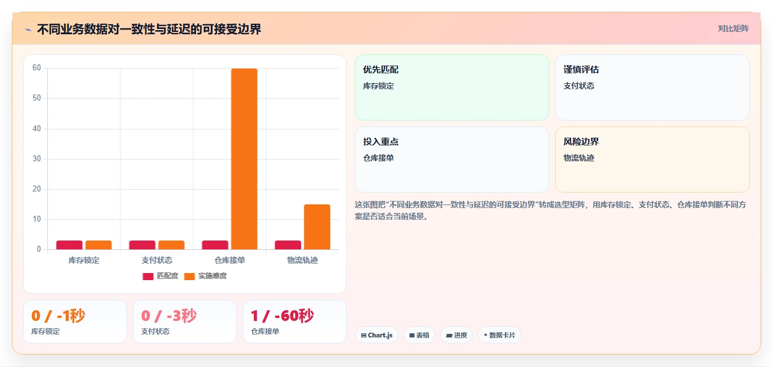This screenshot has height=367, width=773.
Task: Open the 谨慎评估 matrix card
Action: pyautogui.click(x=653, y=87)
